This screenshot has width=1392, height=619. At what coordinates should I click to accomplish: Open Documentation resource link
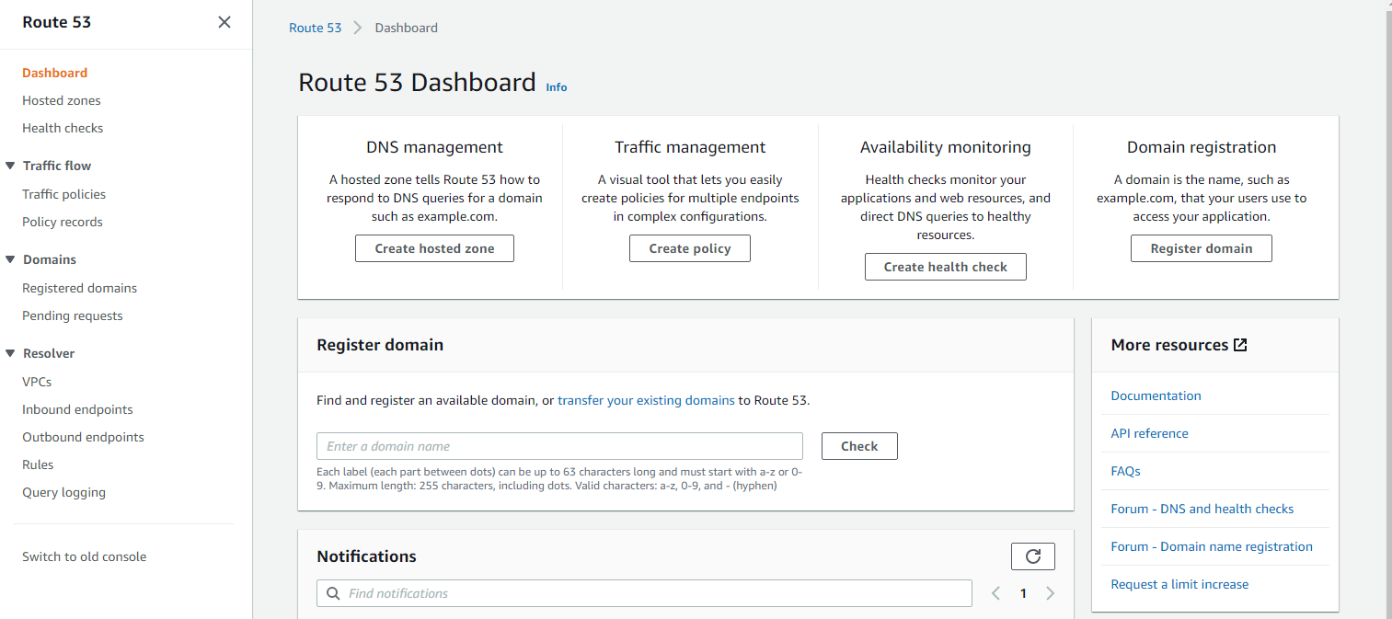point(1156,395)
